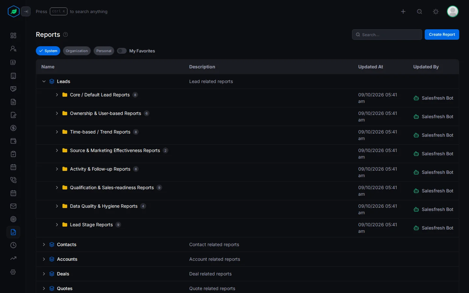The width and height of the screenshot is (469, 293).
Task: Click the Updated At column header
Action: (x=371, y=67)
